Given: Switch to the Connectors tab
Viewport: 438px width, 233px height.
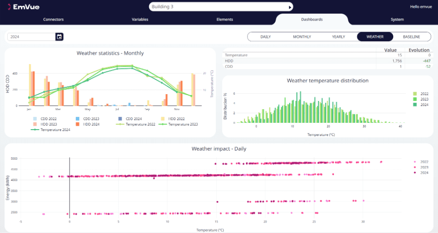Looking at the screenshot, I should tap(53, 19).
